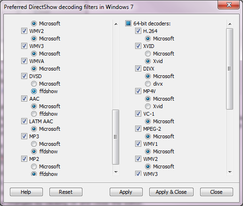Choose Microsoft decoder under XVID
This screenshot has height=206, width=243.
coord(148,54)
